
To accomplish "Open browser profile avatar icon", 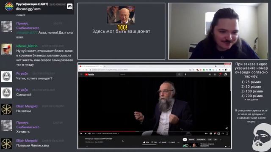I will coord(226,70).
